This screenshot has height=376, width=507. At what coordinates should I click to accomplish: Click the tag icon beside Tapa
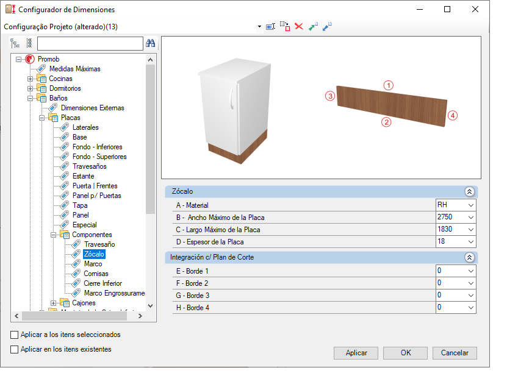(65, 205)
